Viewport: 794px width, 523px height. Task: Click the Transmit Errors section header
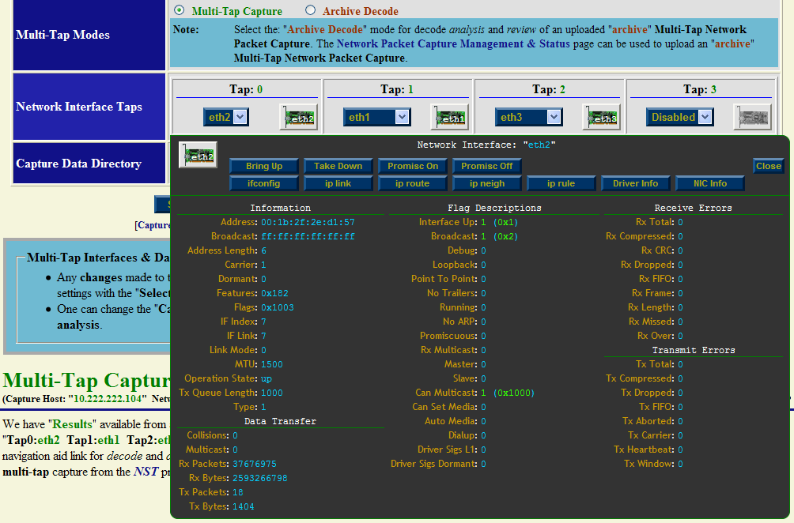(x=694, y=350)
